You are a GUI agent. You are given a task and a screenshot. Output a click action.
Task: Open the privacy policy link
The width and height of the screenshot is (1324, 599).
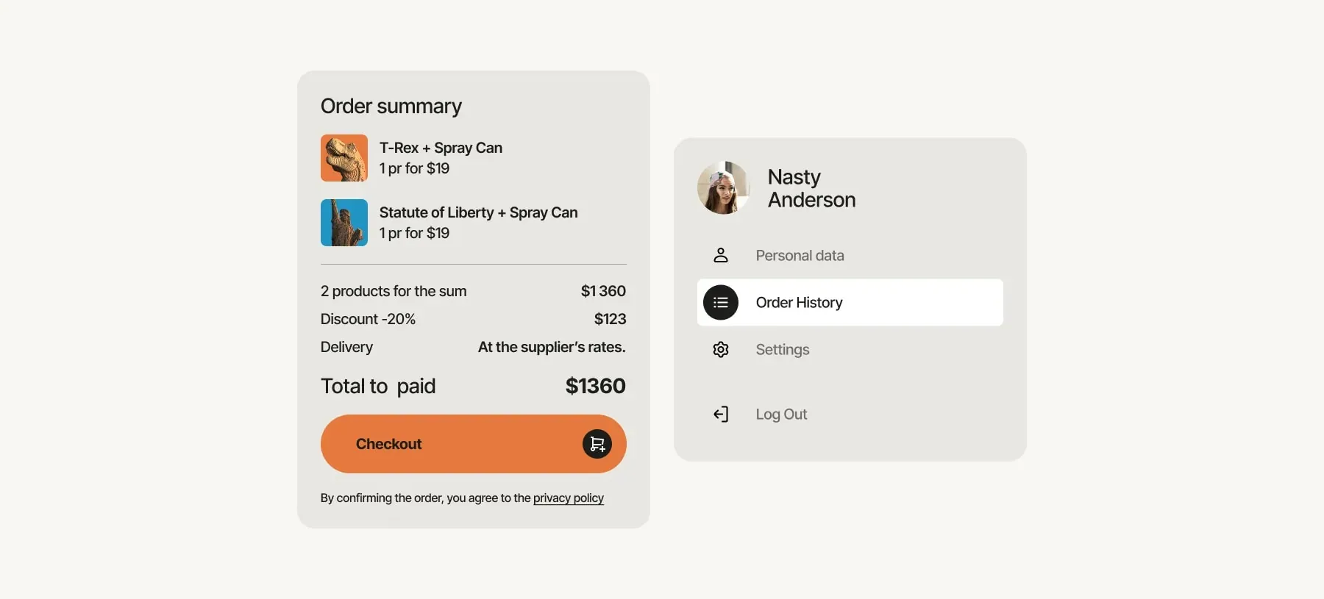click(x=569, y=498)
